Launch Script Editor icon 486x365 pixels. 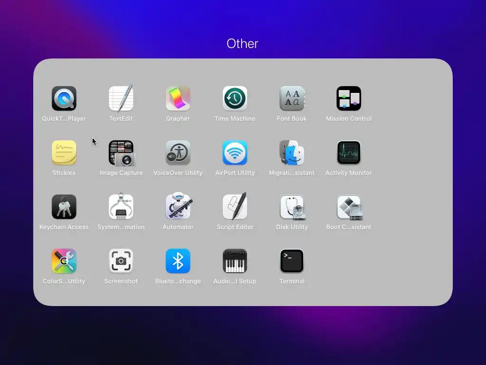235,206
